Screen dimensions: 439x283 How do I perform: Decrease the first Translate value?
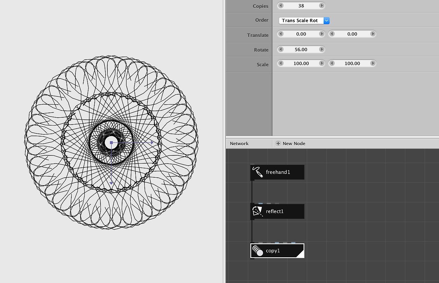point(281,34)
